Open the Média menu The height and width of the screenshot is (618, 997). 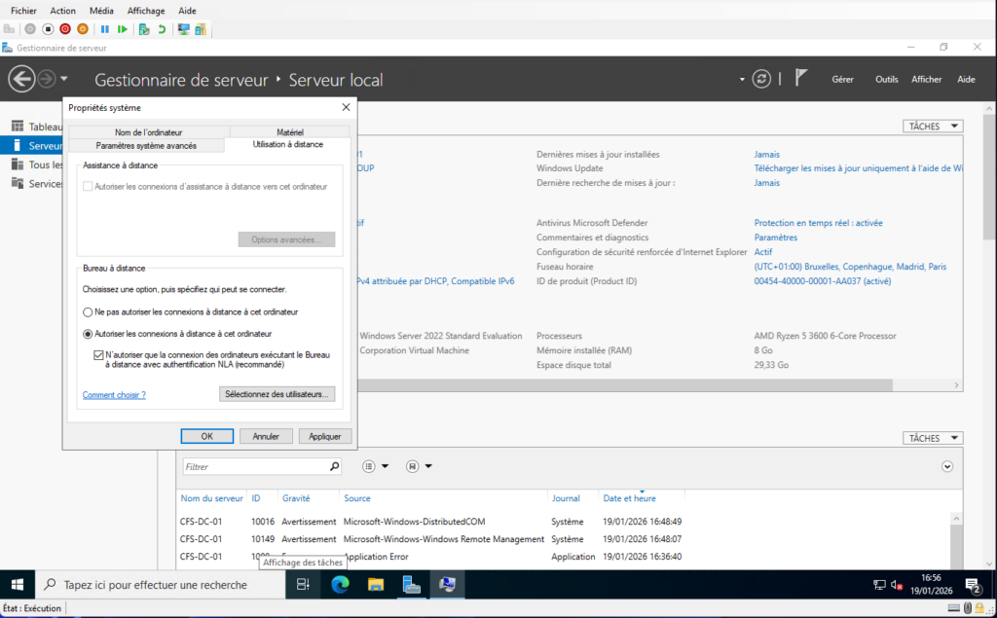point(101,10)
